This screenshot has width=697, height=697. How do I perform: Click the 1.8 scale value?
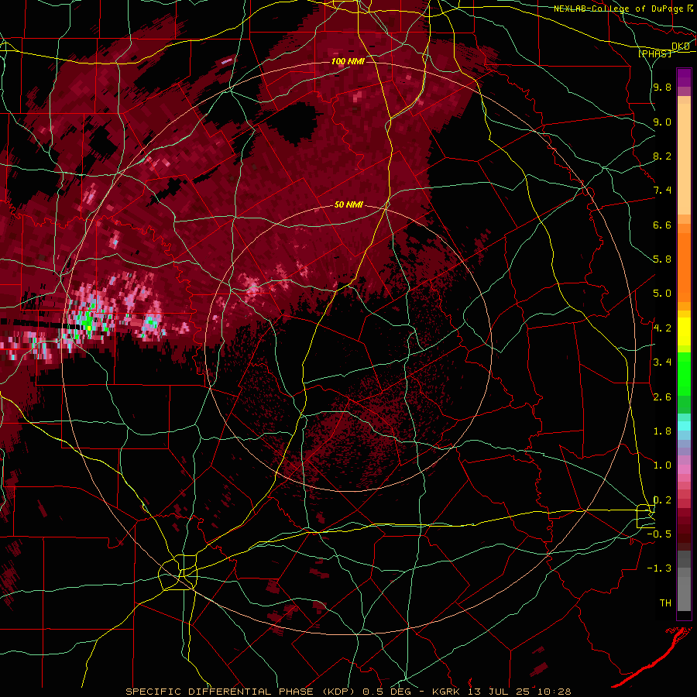click(x=662, y=431)
